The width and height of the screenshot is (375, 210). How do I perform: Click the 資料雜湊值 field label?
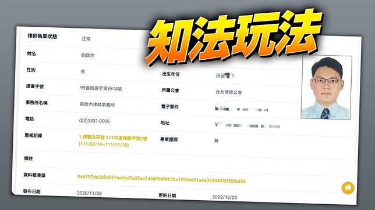coord(34,175)
